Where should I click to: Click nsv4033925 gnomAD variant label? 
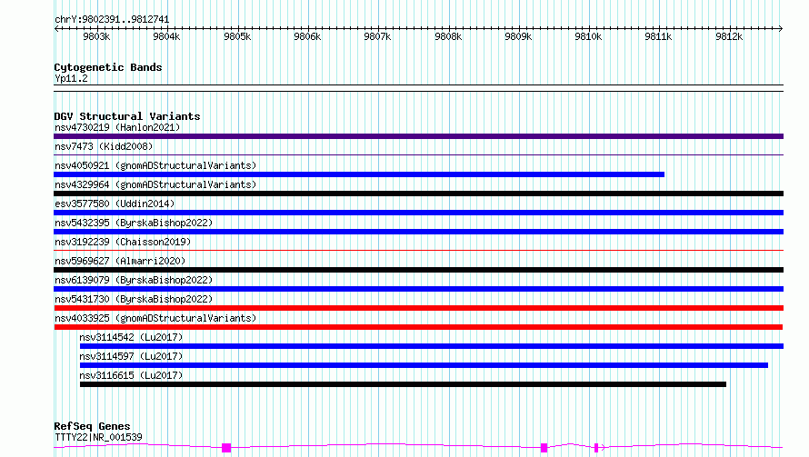click(155, 318)
